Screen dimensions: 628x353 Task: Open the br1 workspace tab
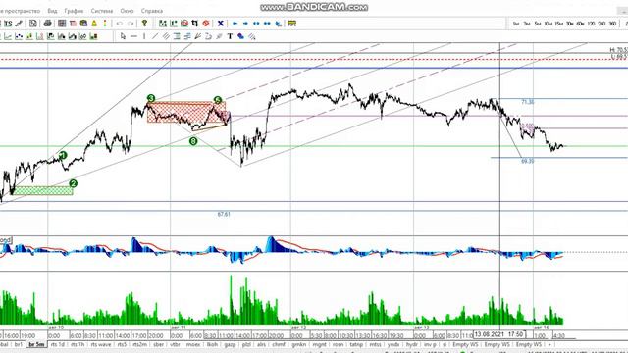tap(19, 344)
